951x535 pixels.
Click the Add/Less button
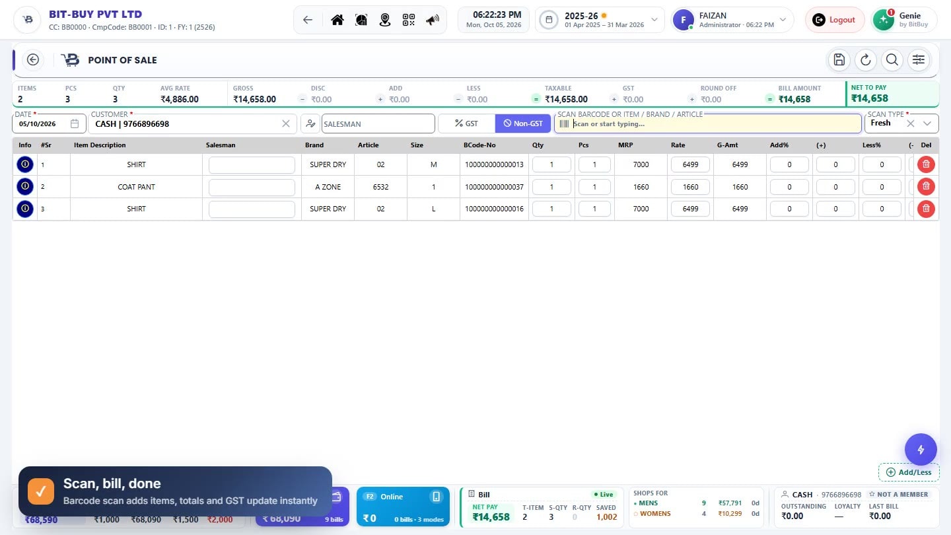pyautogui.click(x=909, y=472)
